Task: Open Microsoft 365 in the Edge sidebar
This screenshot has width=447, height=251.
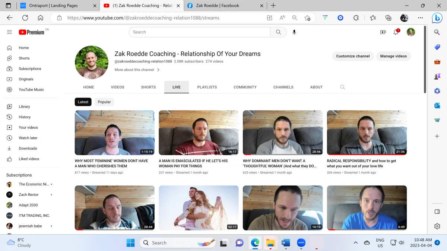Action: point(437,91)
